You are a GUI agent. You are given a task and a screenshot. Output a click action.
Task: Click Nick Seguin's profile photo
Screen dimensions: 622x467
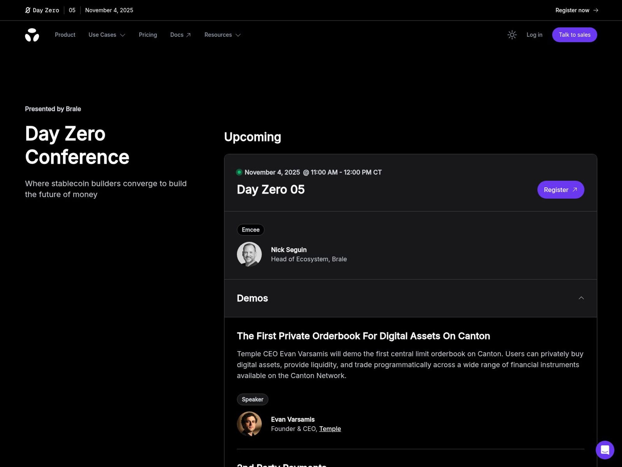pos(250,254)
